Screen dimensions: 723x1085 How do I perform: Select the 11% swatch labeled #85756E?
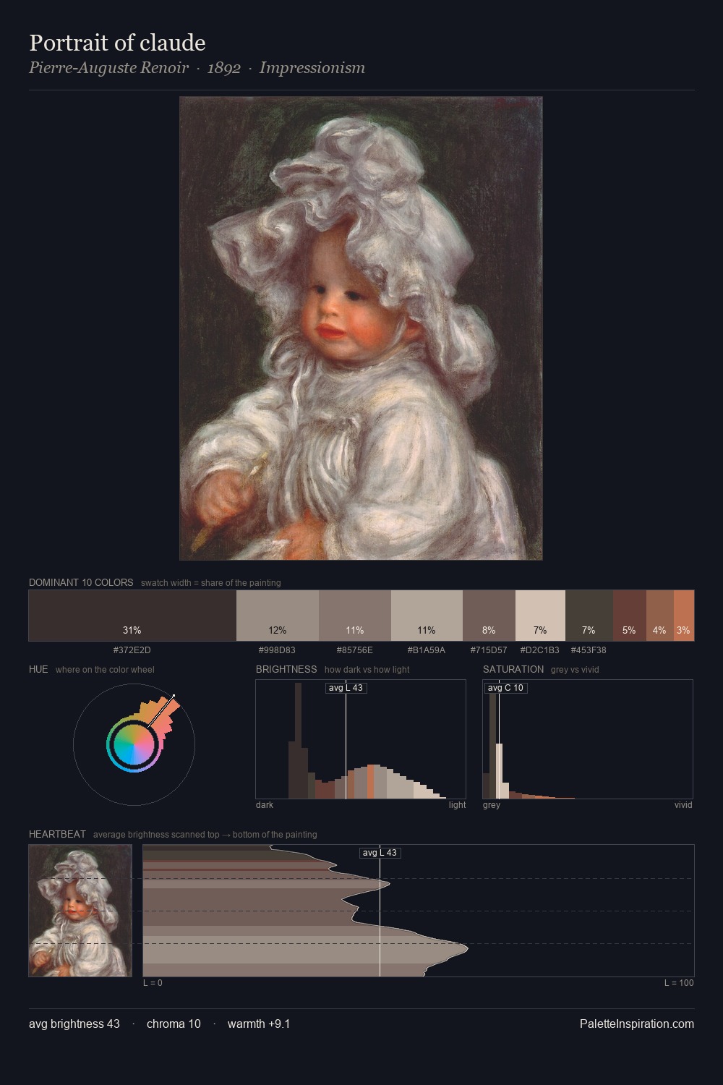[x=355, y=616]
